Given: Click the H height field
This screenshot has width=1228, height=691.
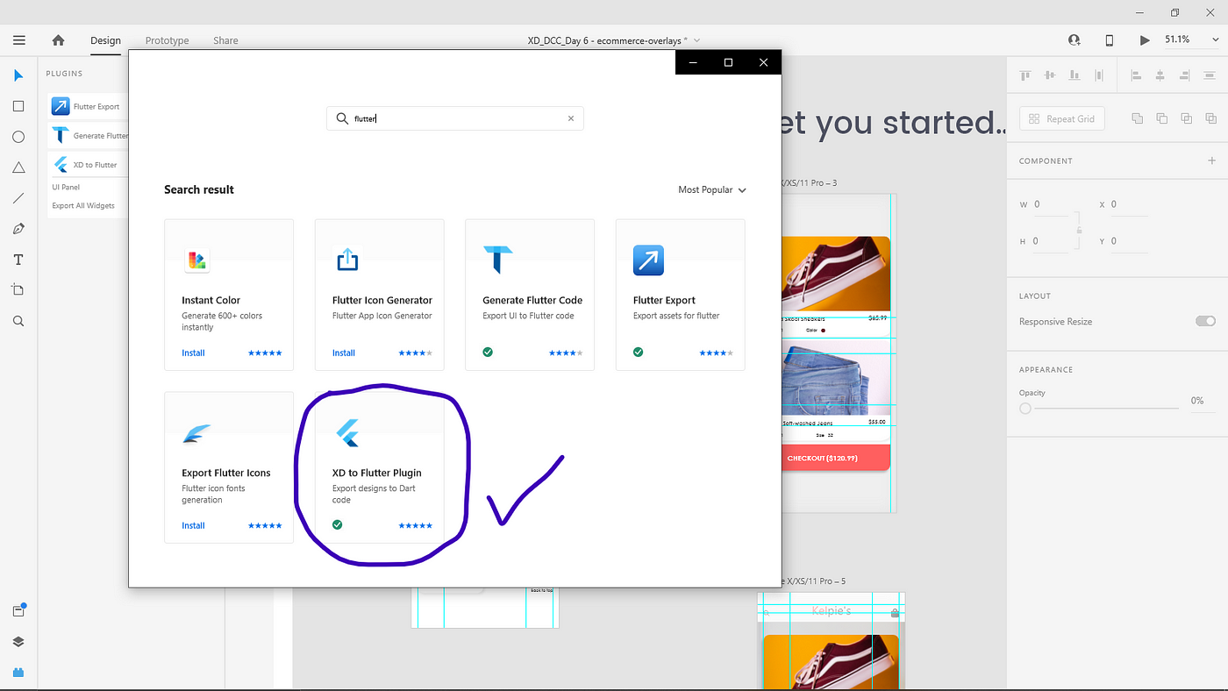Looking at the screenshot, I should click(1050, 241).
